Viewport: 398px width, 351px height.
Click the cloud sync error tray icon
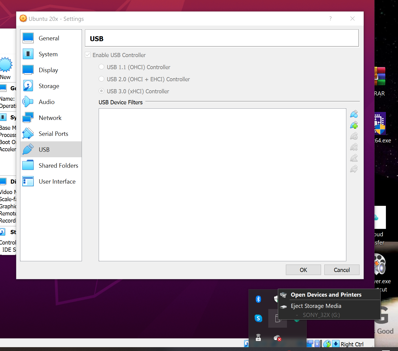277,338
